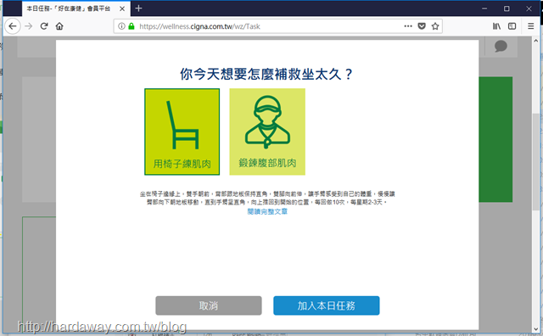Open a new browser tab
Image resolution: width=543 pixels, height=336 pixels.
138,8
